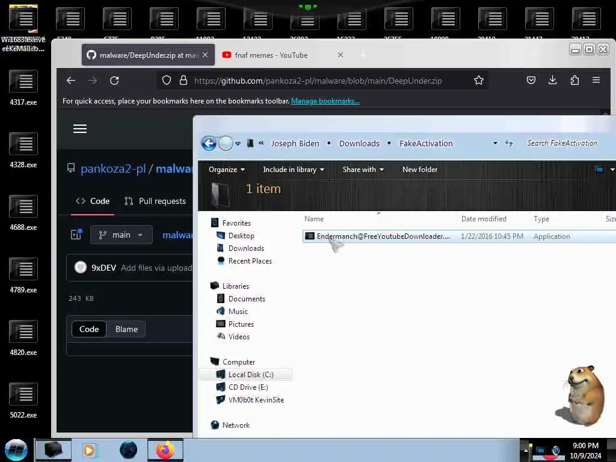Select 4317.exe desktop icon
Image resolution: width=616 pixels, height=462 pixels.
pos(23,88)
